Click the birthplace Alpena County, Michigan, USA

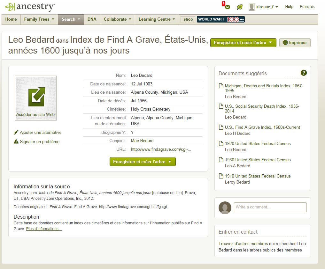pos(159,92)
